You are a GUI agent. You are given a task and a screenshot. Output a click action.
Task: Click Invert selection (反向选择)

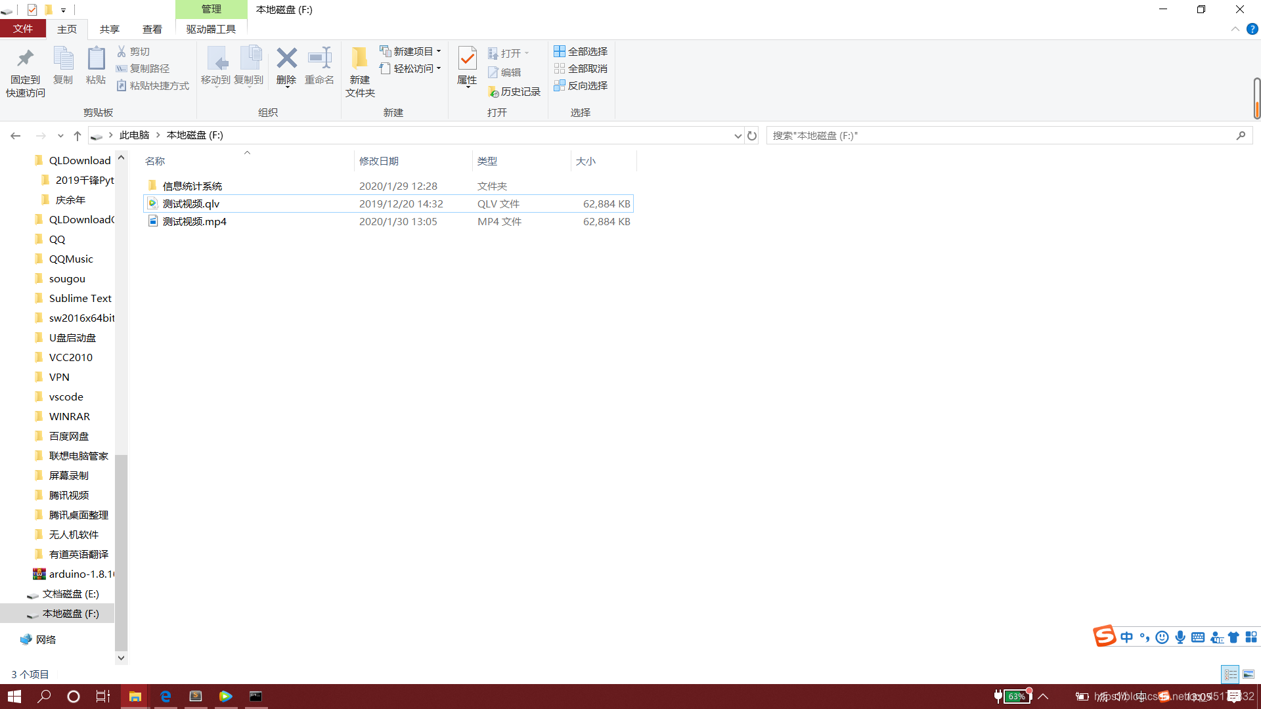(581, 85)
